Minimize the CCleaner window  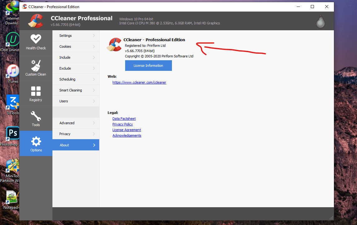298,7
